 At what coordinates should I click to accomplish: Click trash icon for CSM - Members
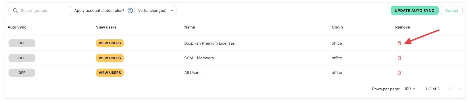tap(399, 58)
